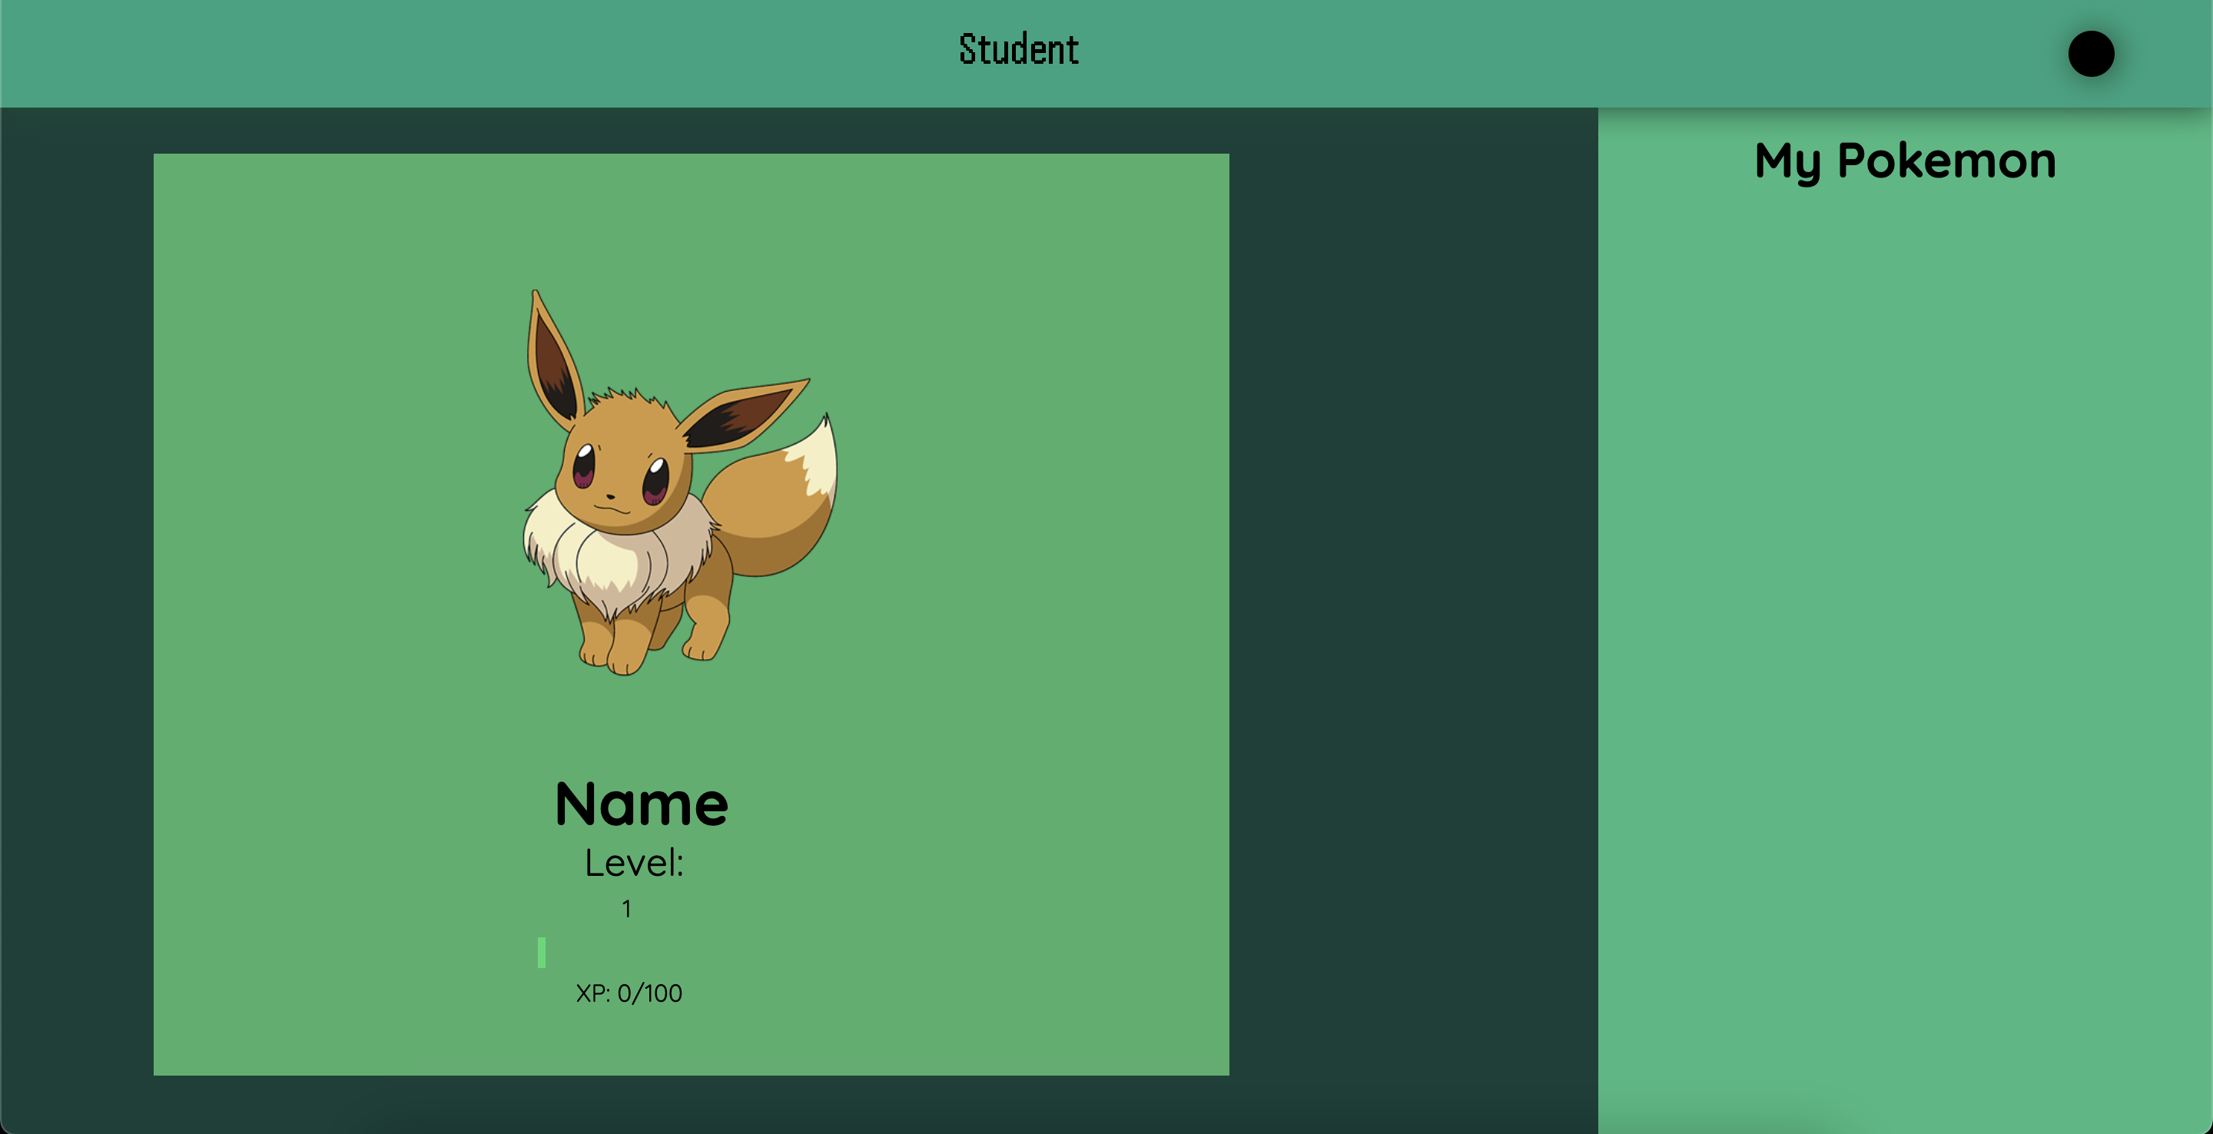Viewport: 2213px width, 1134px height.
Task: Click the Student header title
Action: click(1019, 50)
